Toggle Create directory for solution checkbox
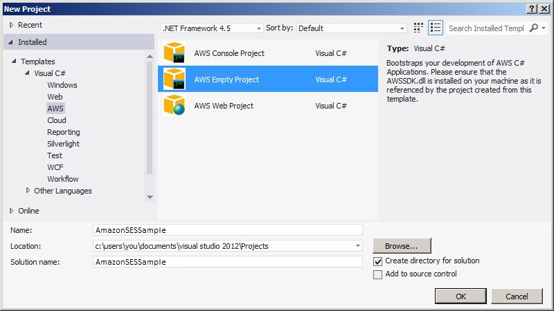The height and width of the screenshot is (311, 554). (377, 261)
